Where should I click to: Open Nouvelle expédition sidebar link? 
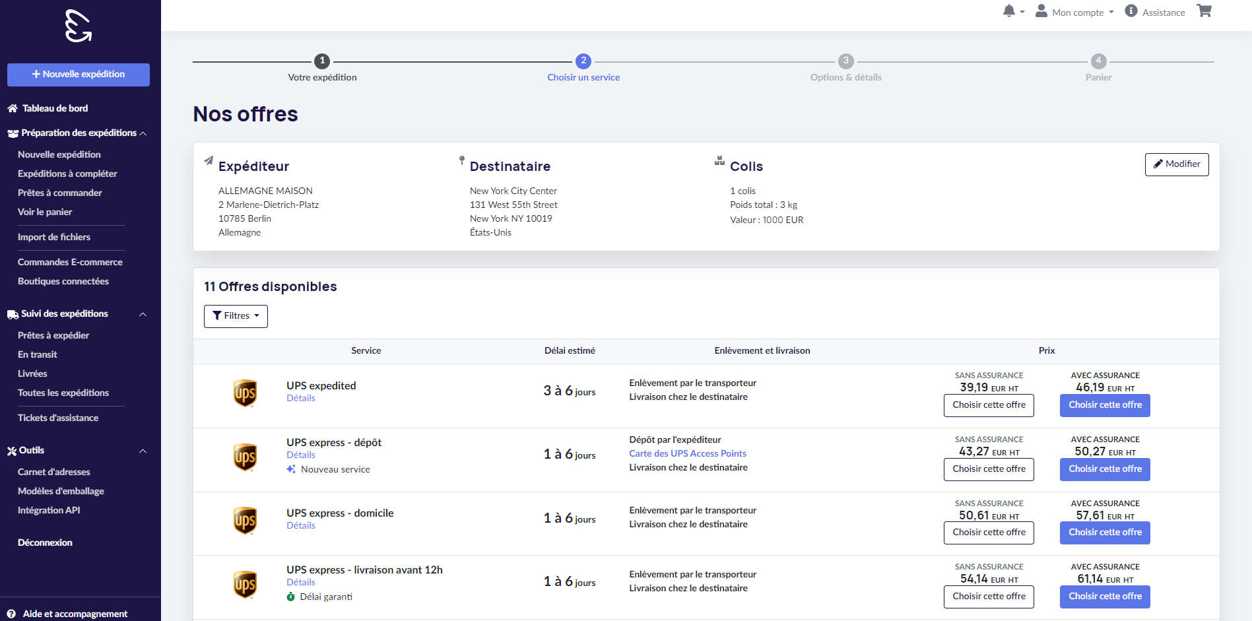pyautogui.click(x=59, y=154)
